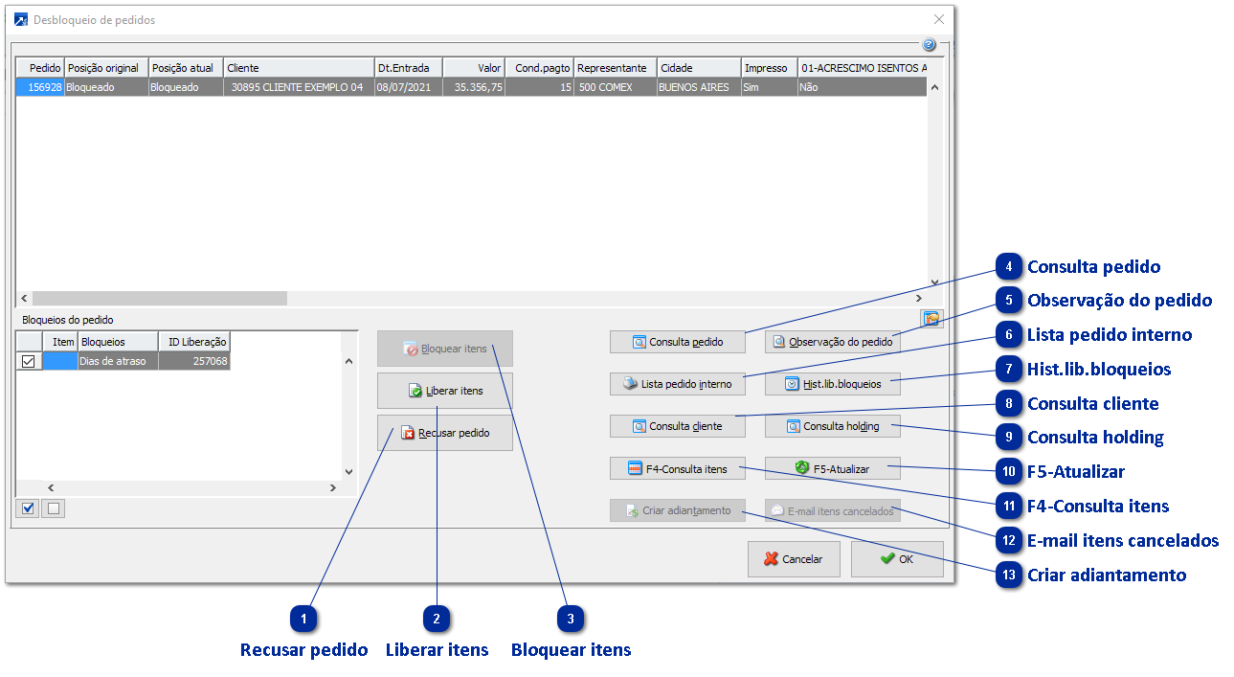Screen dimensions: 1234x677
Task: Click the check-all button below Bloqueios list
Action: coord(29,508)
